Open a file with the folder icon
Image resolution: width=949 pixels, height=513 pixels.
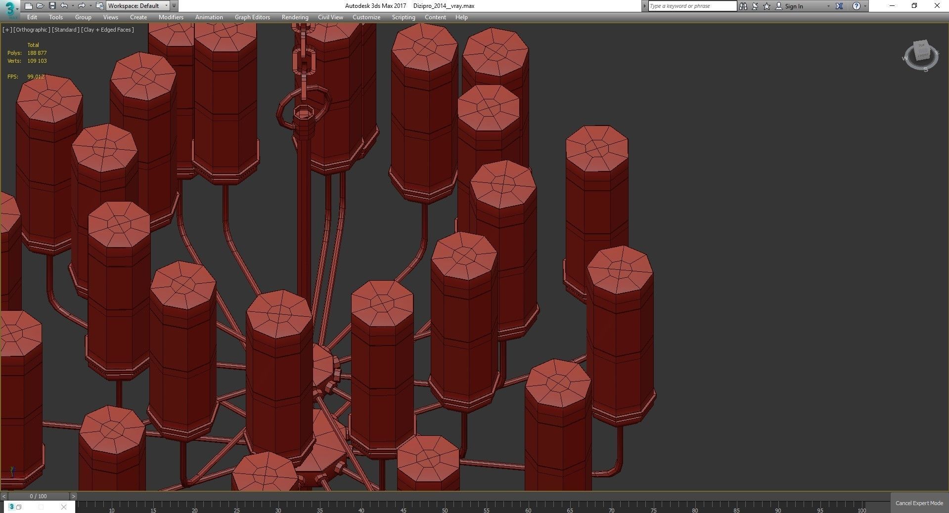[x=40, y=6]
